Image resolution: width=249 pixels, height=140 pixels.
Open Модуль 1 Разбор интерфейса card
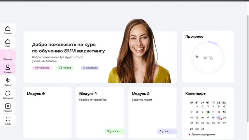click(x=100, y=113)
